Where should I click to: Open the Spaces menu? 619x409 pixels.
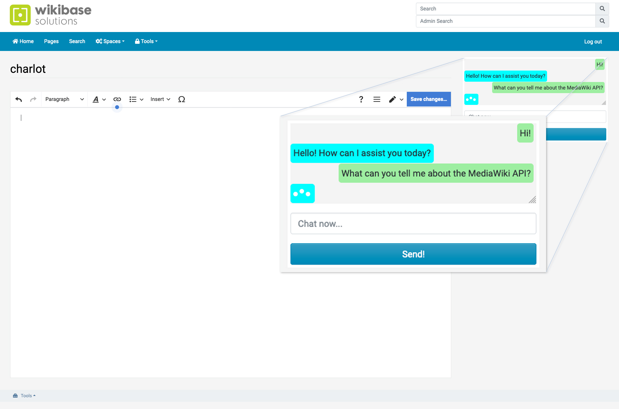tap(110, 41)
